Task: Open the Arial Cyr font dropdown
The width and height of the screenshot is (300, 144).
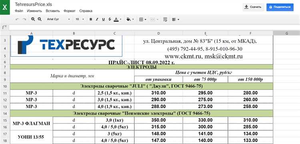Action: tap(58, 19)
